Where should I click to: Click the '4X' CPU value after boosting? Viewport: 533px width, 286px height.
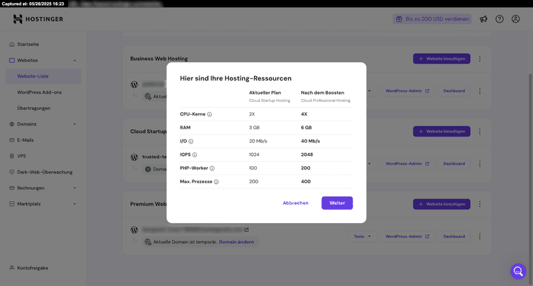(x=304, y=115)
